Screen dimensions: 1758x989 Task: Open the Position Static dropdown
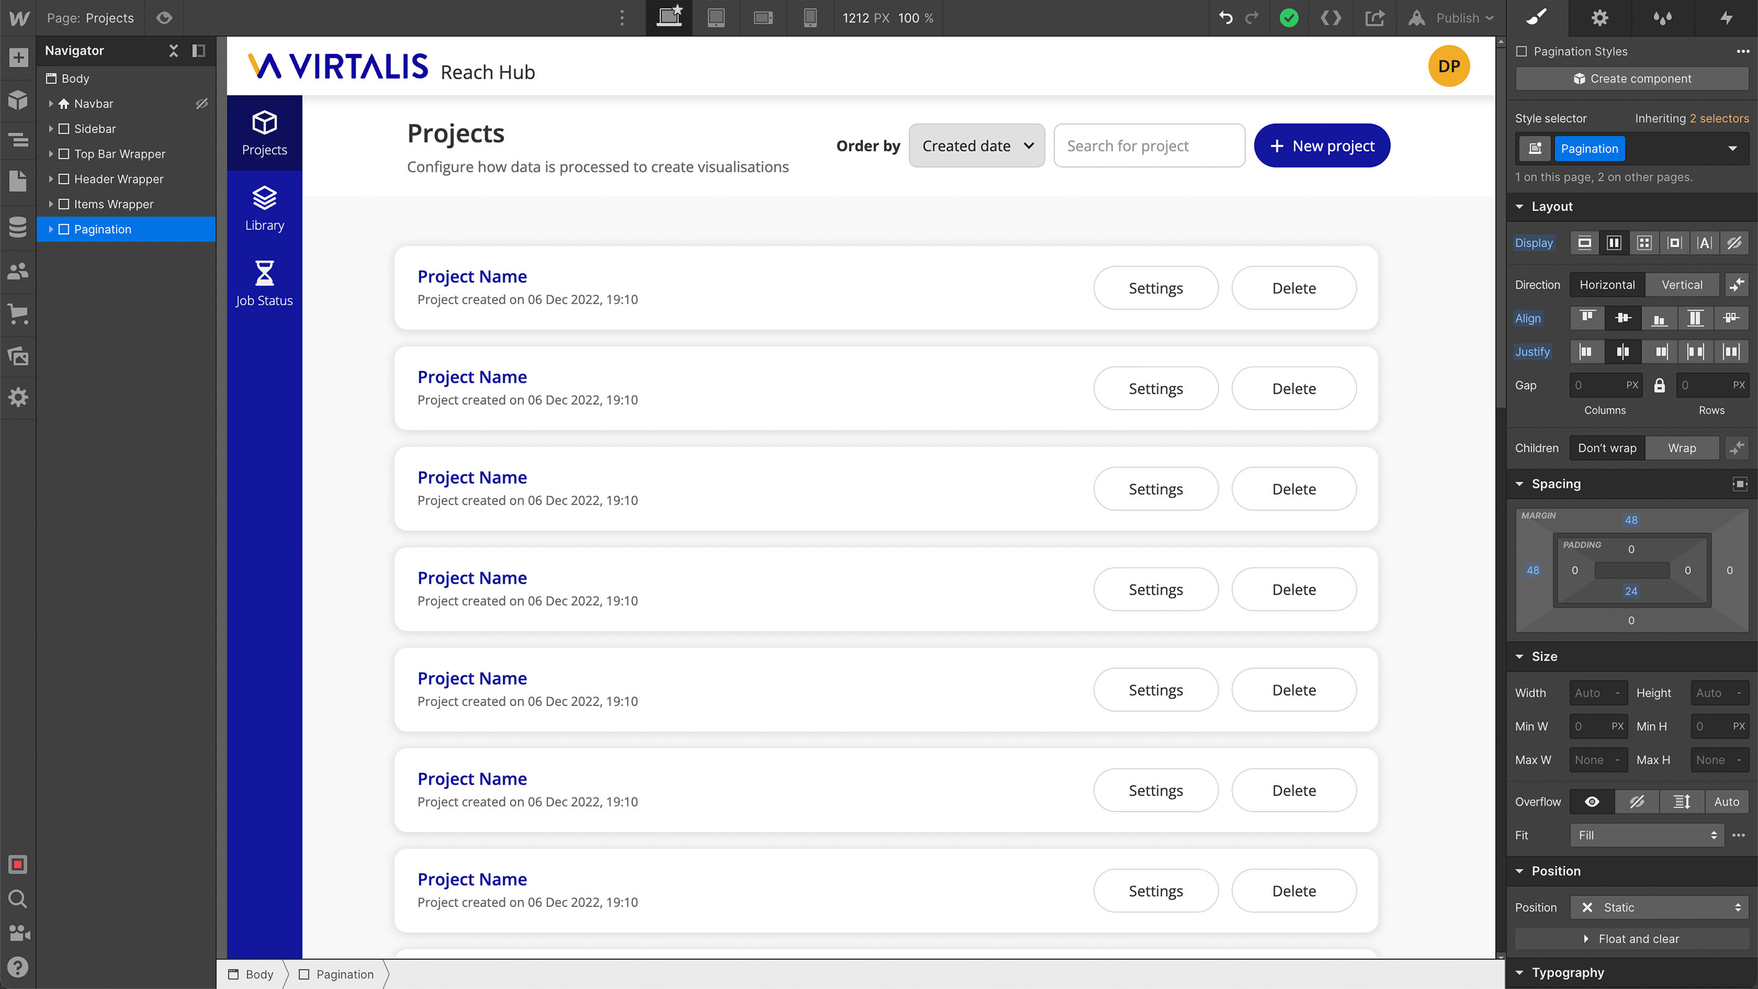[x=1659, y=907]
